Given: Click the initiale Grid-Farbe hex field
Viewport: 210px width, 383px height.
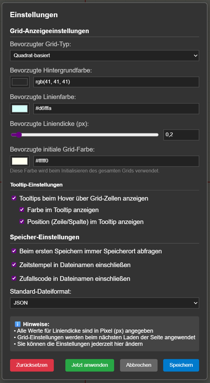Looking at the screenshot, I should [x=116, y=161].
